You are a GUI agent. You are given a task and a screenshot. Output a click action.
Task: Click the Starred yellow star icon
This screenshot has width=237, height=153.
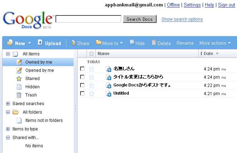19,79
